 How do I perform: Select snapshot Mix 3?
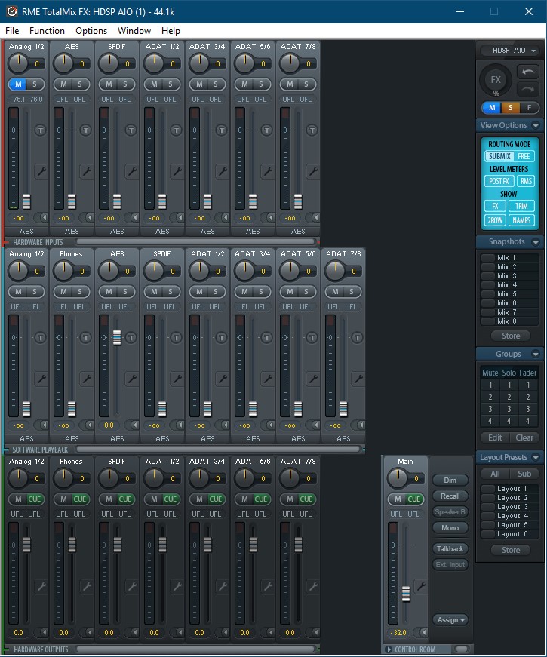[x=509, y=276]
